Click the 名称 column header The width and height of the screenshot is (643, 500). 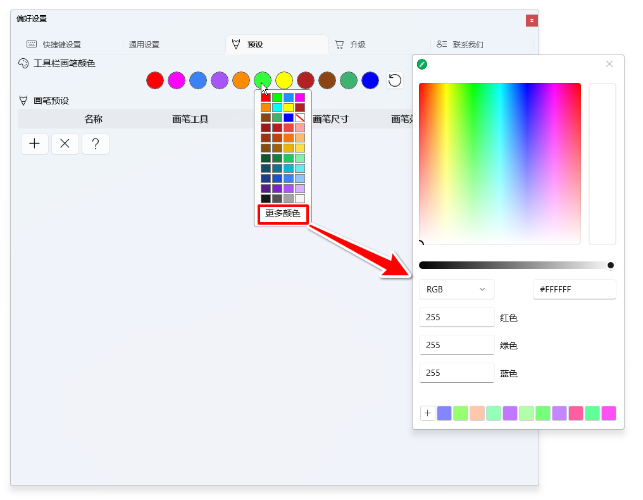coord(93,120)
